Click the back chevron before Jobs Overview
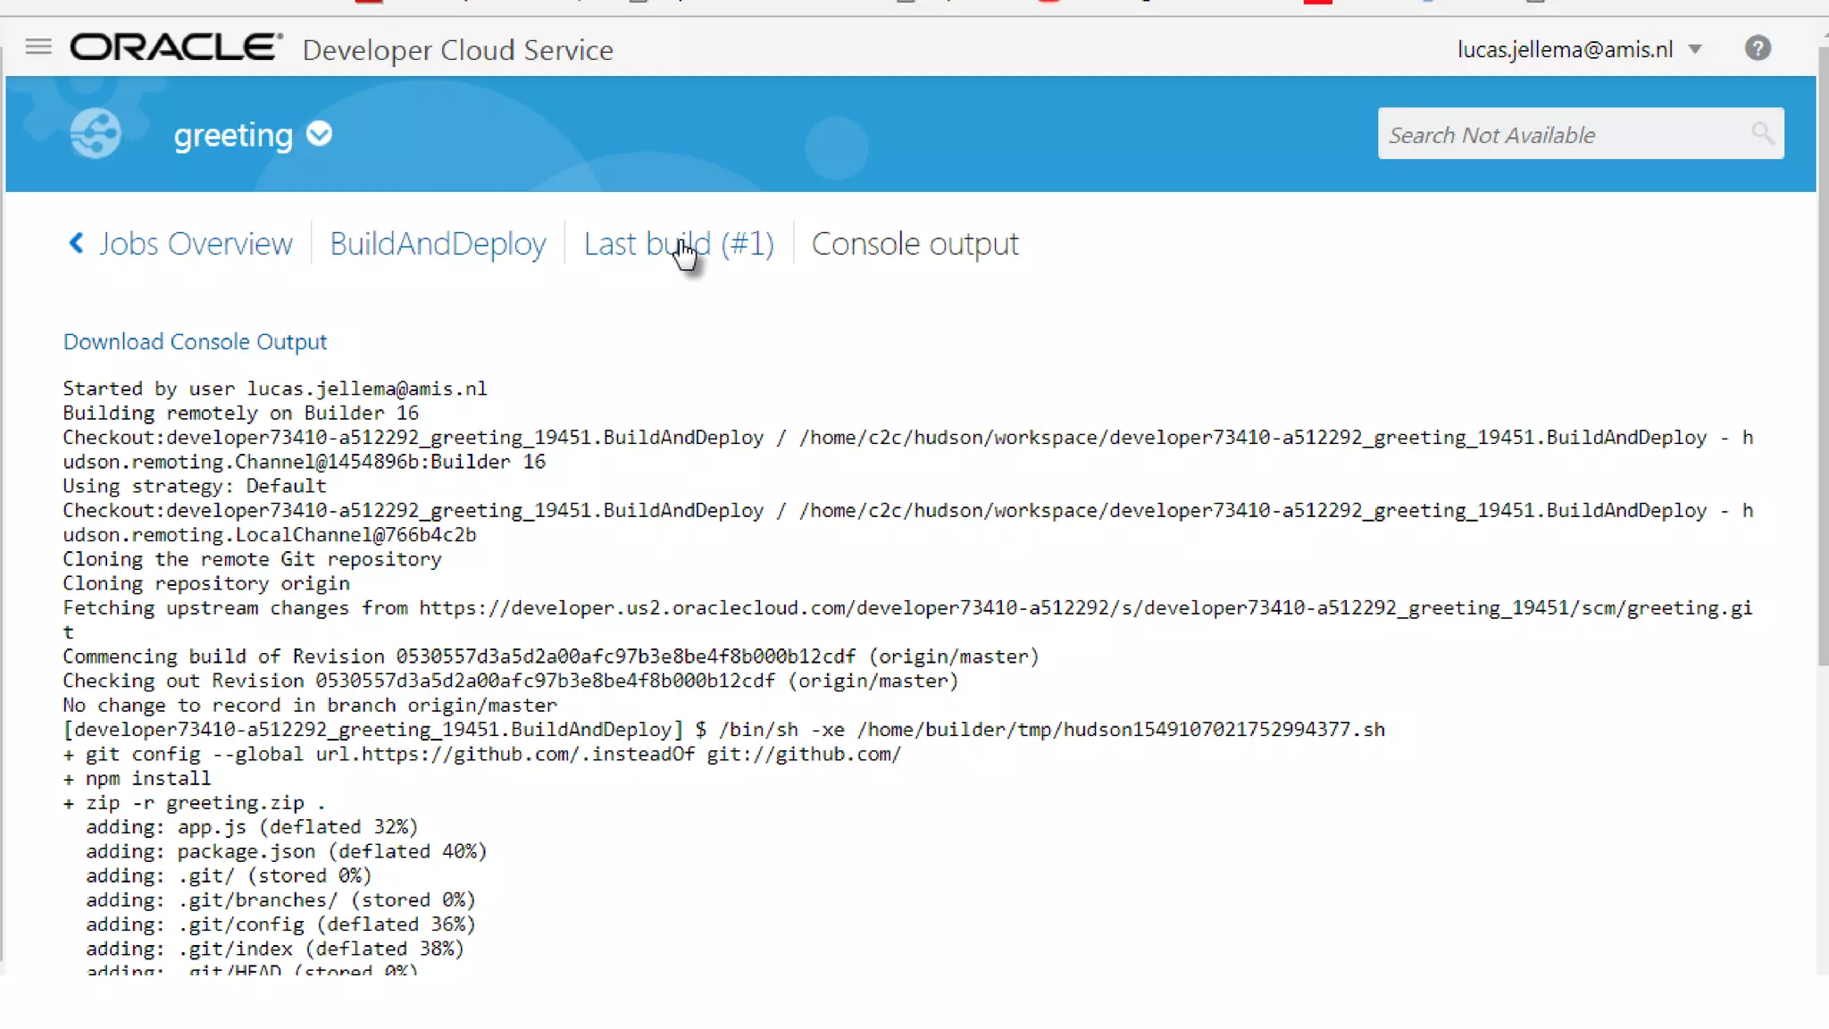Image resolution: width=1829 pixels, height=1029 pixels. [x=76, y=243]
